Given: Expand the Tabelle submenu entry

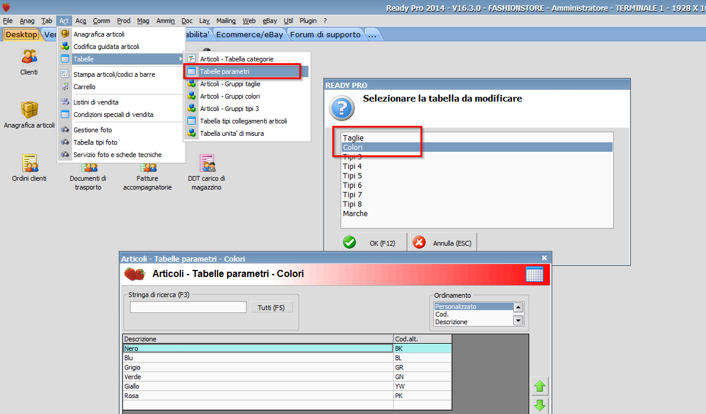Looking at the screenshot, I should point(122,59).
